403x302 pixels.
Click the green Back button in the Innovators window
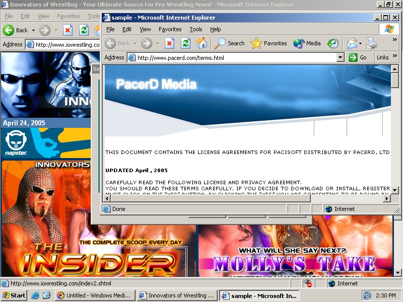click(15, 30)
